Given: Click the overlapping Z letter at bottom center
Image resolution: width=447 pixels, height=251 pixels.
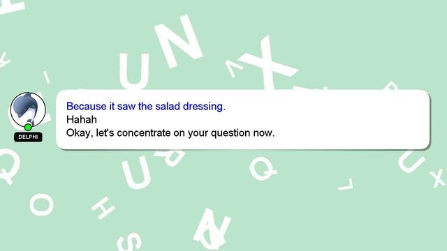Looking at the screenshot, I should [212, 229].
